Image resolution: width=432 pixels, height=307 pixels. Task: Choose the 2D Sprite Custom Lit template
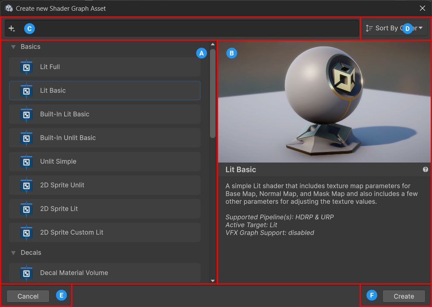click(105, 233)
